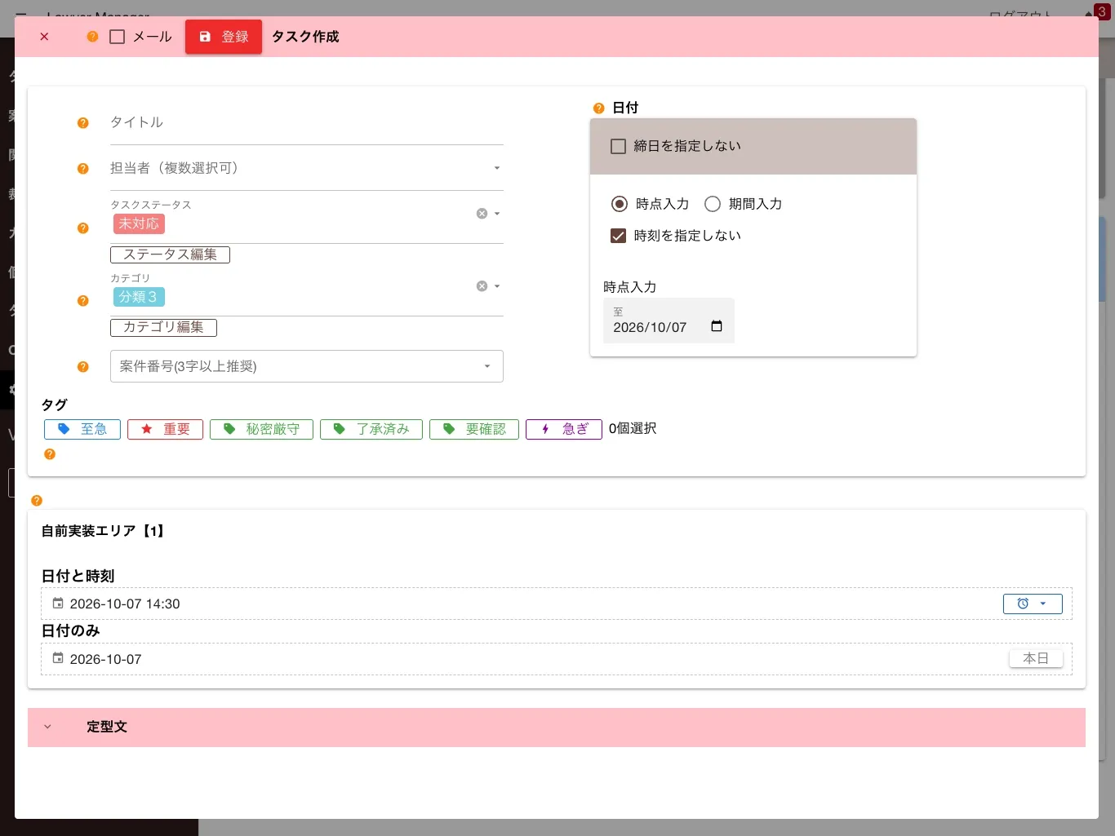Show help for the カテゴリ field
Image resolution: width=1115 pixels, height=836 pixels.
pyautogui.click(x=82, y=301)
